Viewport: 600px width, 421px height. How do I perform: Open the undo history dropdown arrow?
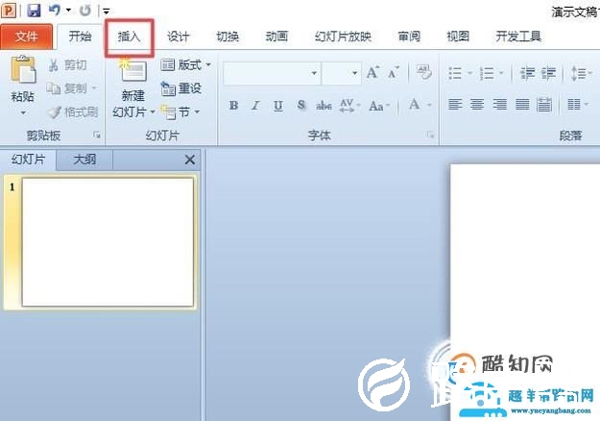click(x=68, y=11)
